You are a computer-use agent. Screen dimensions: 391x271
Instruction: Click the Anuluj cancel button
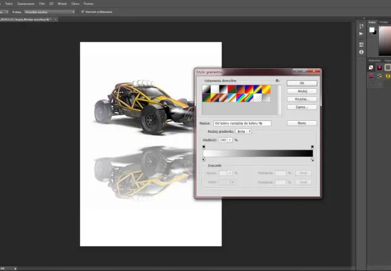click(x=302, y=91)
